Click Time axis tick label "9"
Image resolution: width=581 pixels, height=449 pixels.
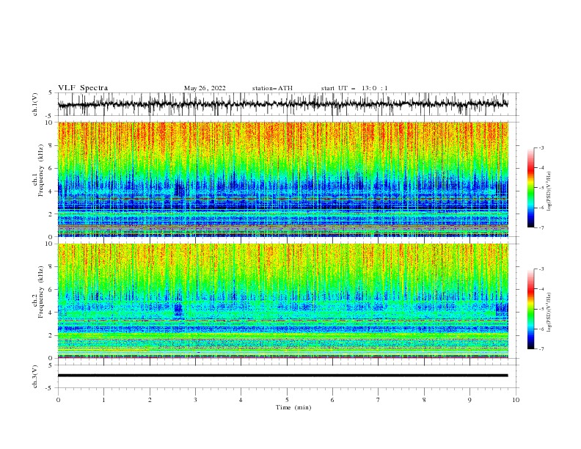469,400
